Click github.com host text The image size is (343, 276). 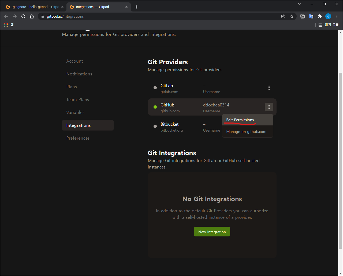pos(170,111)
